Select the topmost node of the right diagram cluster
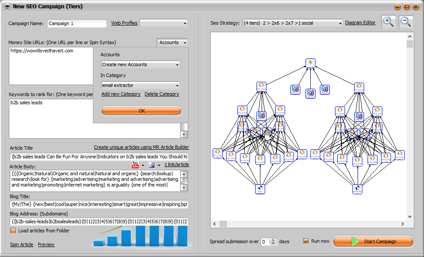 click(359, 87)
